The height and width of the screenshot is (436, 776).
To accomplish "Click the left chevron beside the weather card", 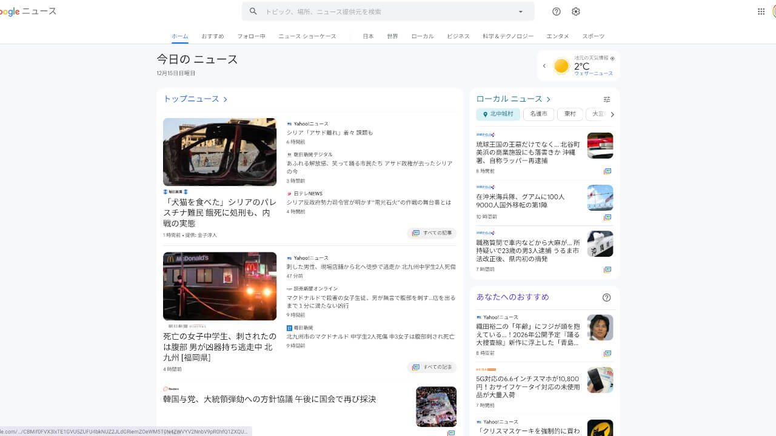I will click(x=544, y=65).
